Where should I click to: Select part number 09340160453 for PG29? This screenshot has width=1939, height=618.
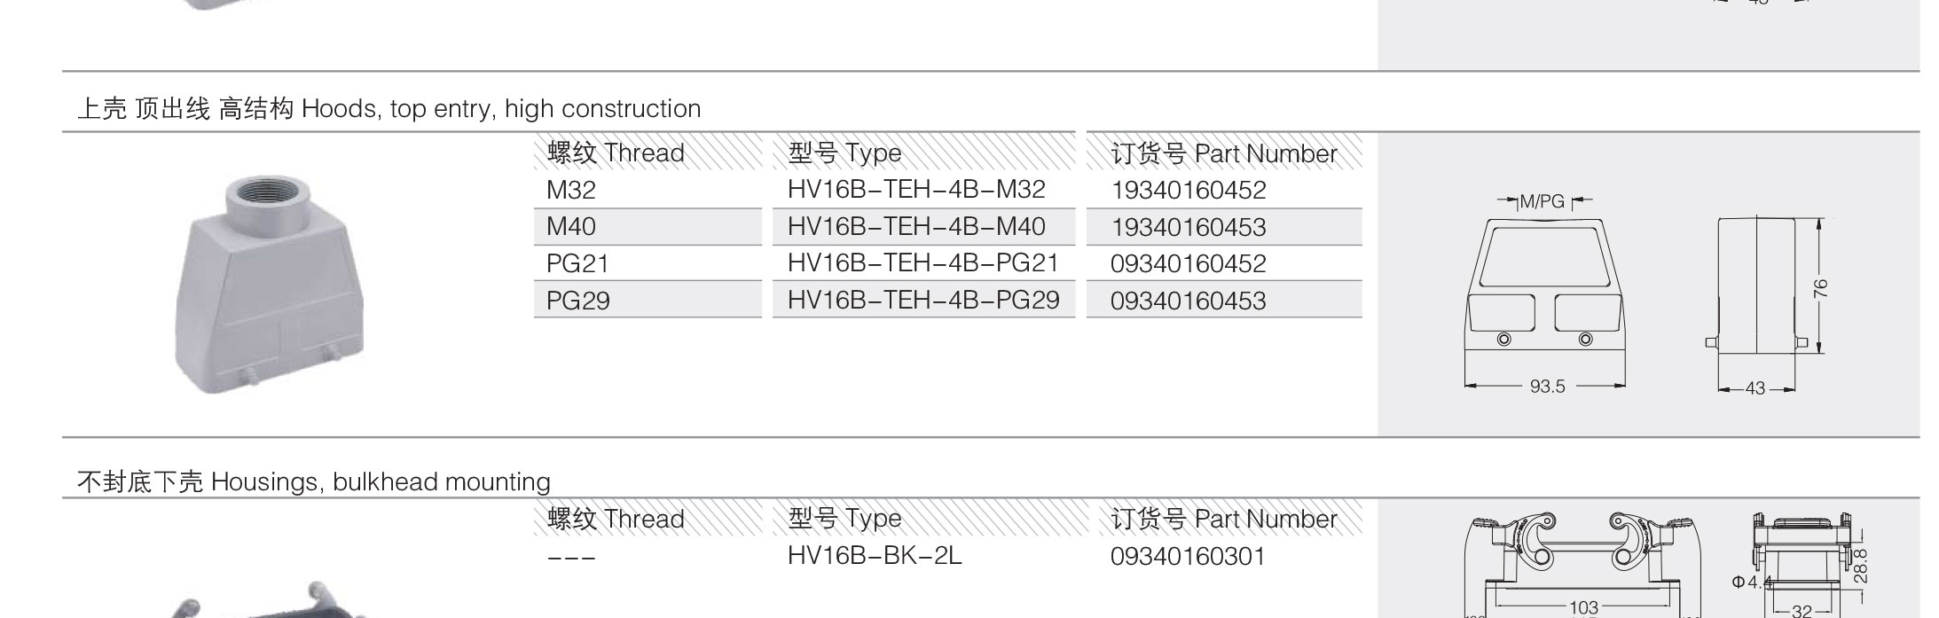tap(1188, 301)
